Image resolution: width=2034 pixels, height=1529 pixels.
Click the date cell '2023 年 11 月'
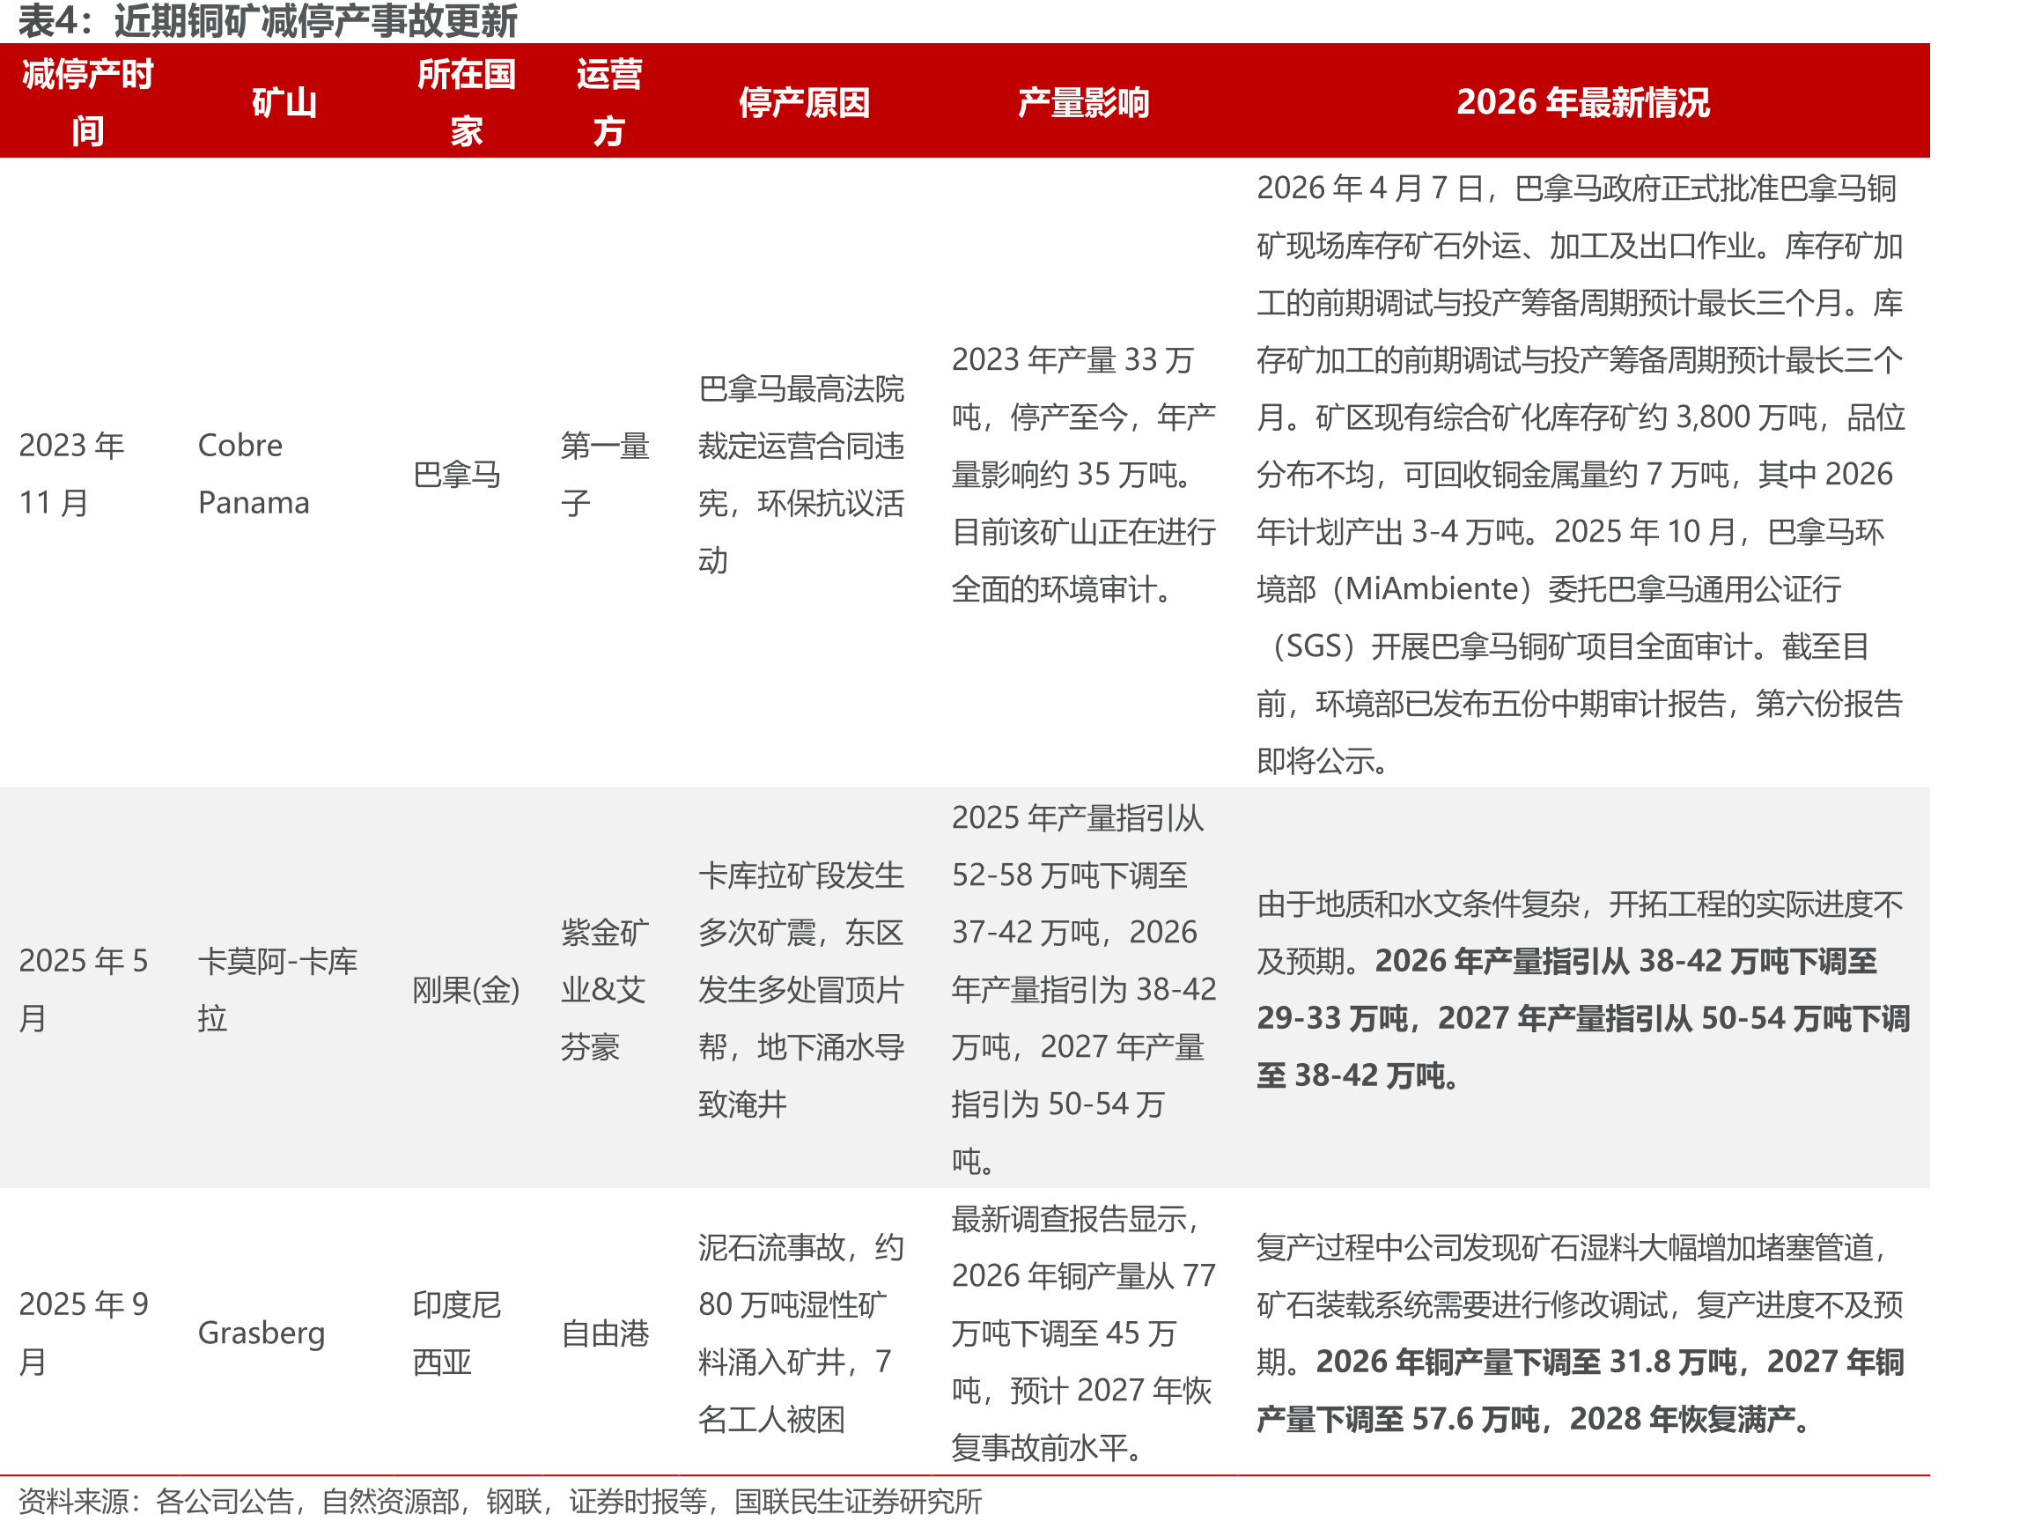[x=71, y=474]
